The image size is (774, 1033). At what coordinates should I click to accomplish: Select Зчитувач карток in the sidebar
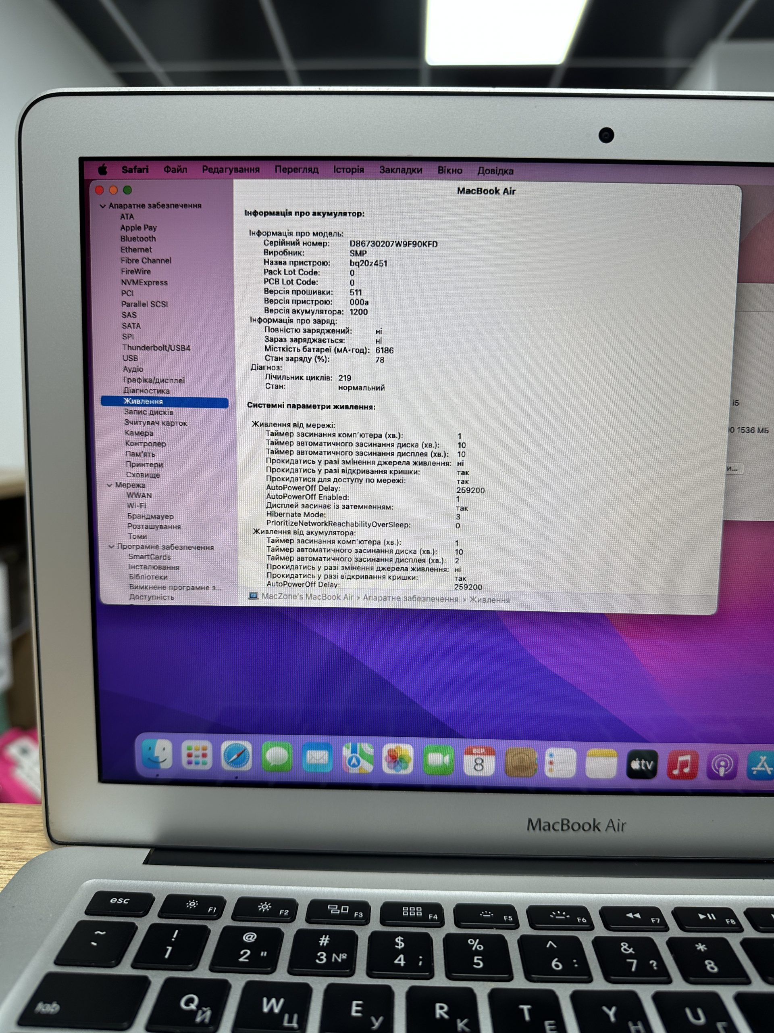[x=155, y=422]
